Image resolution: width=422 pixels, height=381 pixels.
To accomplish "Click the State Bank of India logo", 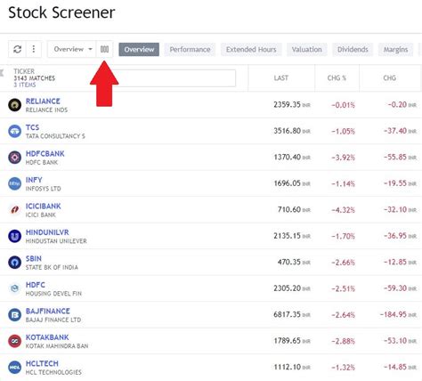I will coord(14,263).
